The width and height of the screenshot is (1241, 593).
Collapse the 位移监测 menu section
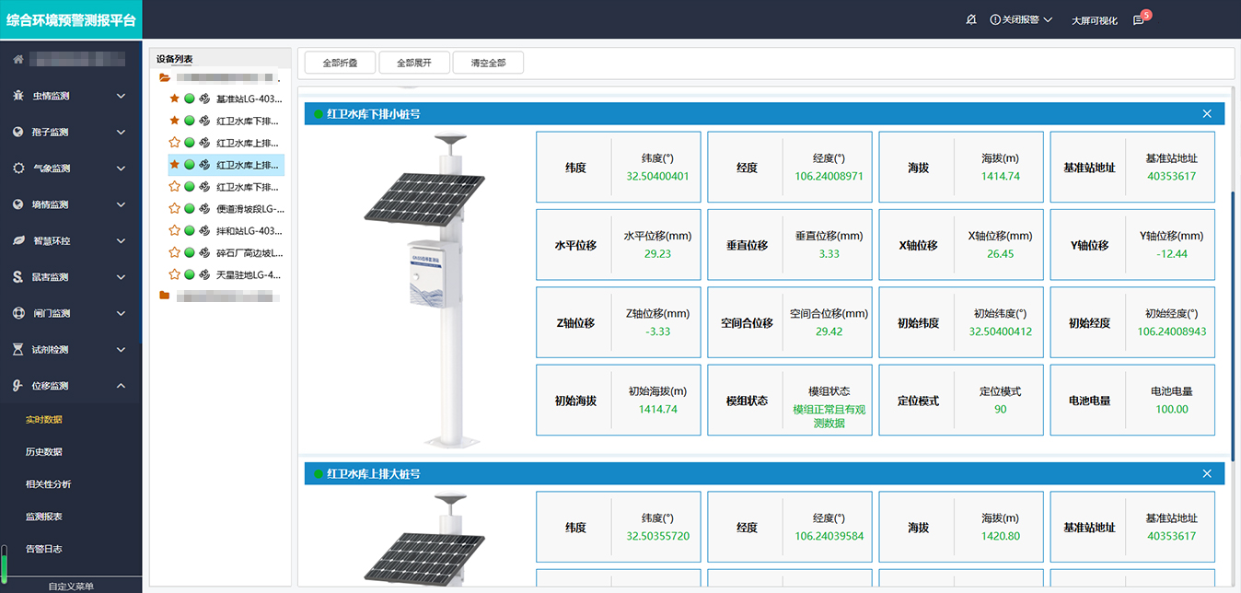pos(121,386)
